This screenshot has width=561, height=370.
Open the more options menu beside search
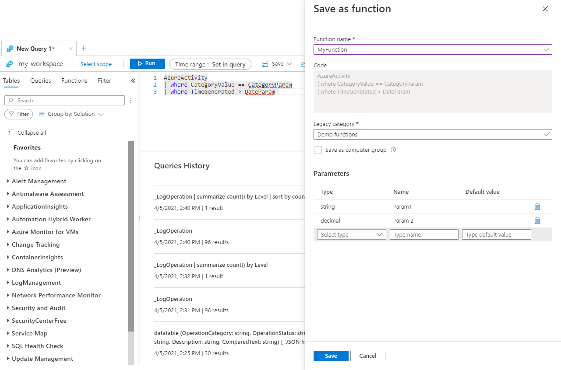click(x=131, y=100)
